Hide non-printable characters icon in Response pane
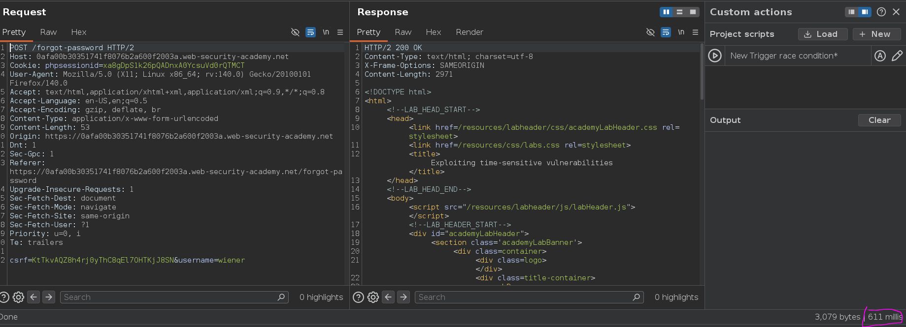The width and height of the screenshot is (906, 327). [x=650, y=32]
